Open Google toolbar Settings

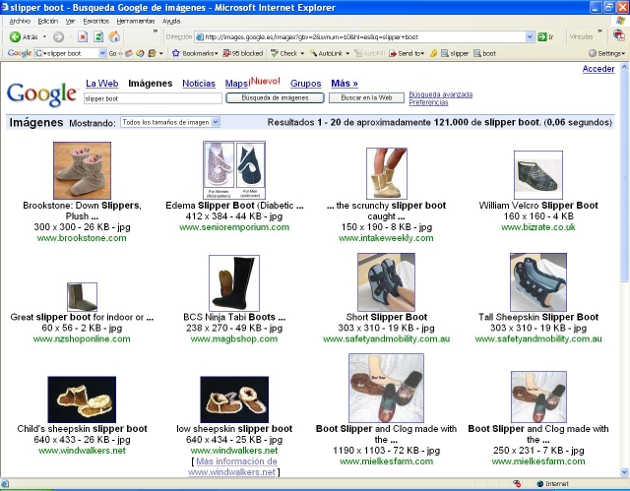(606, 53)
